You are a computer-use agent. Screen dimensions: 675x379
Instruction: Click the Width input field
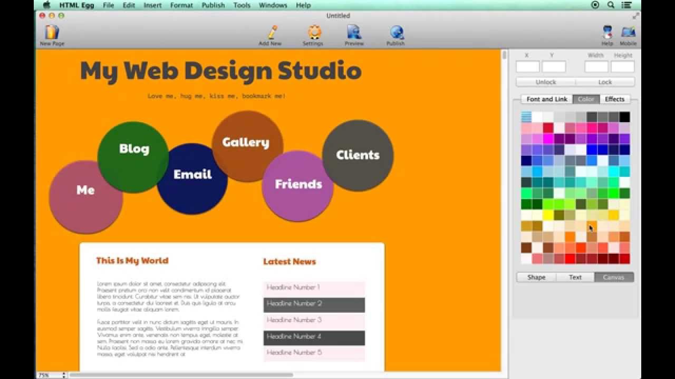pyautogui.click(x=596, y=67)
